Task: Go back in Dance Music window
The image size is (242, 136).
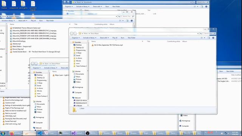Action: click(33, 63)
